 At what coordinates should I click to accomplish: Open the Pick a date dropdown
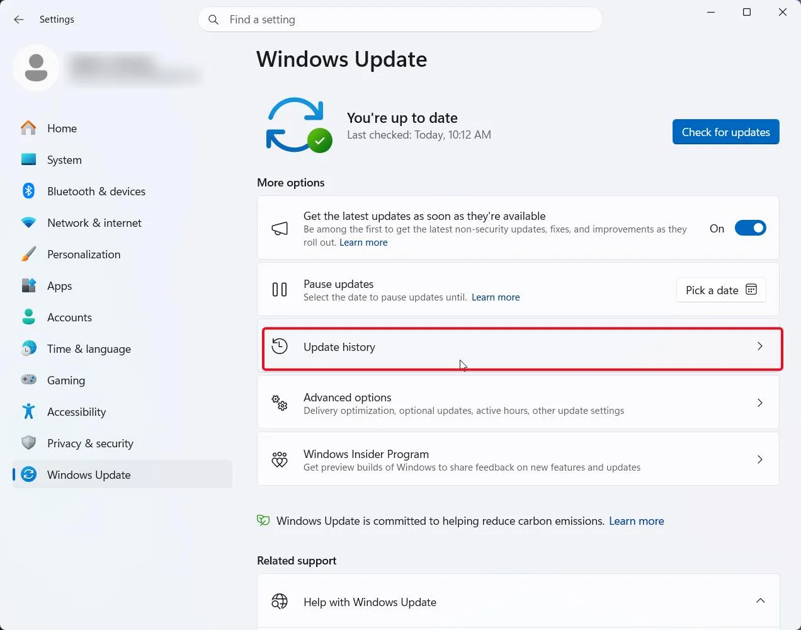point(721,290)
